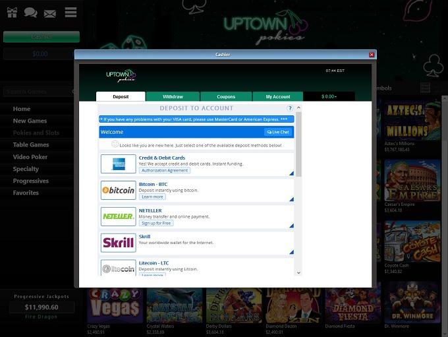Expand the Bitcoin - BTC option
The image size is (448, 337).
(291, 199)
